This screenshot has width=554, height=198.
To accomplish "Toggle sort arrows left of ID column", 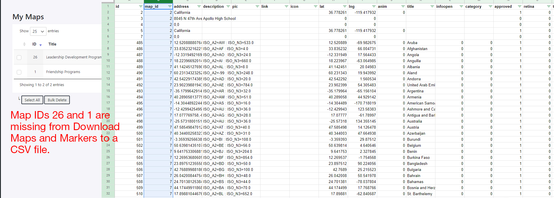I will pos(24,44).
